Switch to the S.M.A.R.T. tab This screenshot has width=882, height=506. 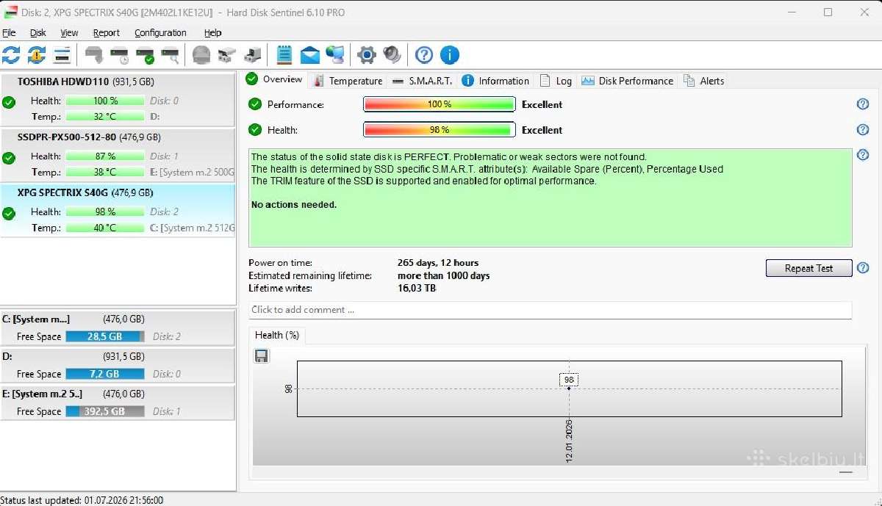tap(422, 81)
